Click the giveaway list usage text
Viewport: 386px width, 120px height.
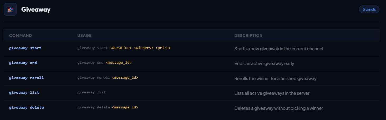[x=91, y=92]
